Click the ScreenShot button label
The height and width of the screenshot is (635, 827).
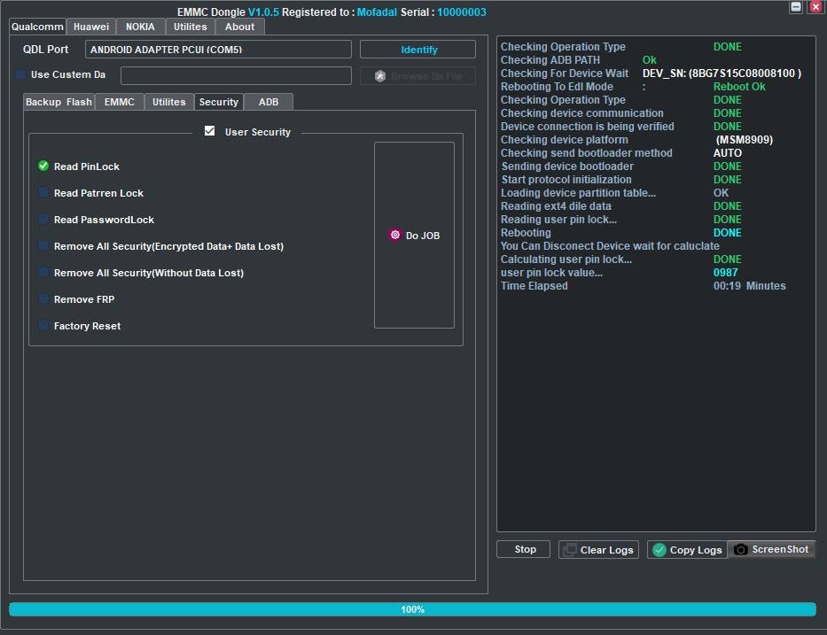coord(780,549)
